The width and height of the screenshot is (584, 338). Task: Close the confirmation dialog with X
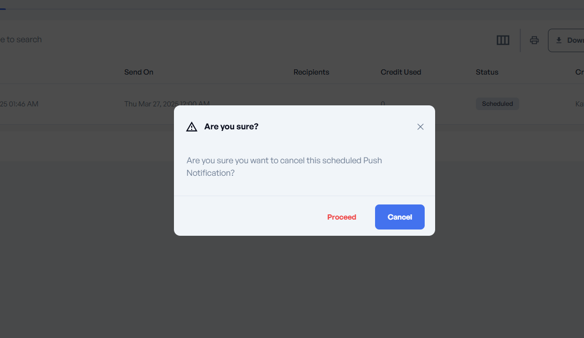point(420,127)
